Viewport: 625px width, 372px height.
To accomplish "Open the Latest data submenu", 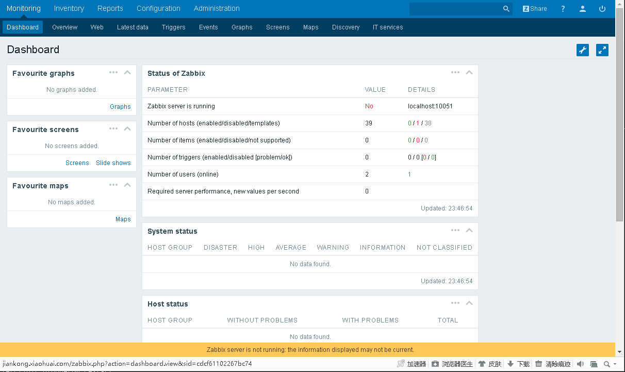I will (133, 27).
